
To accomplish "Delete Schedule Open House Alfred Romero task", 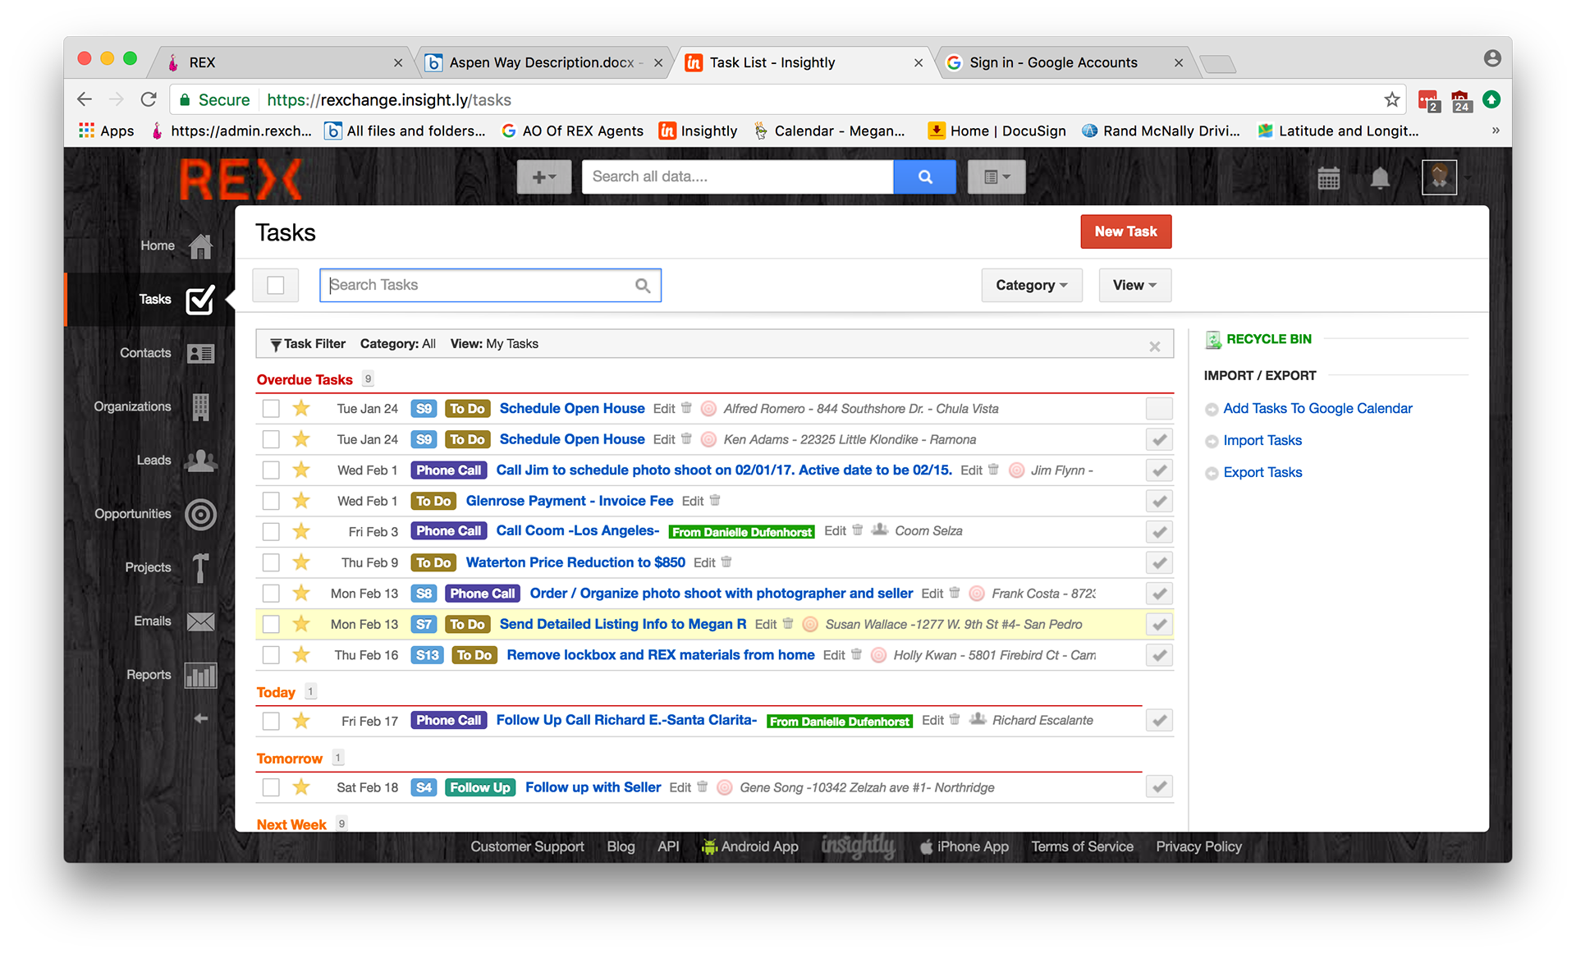I will point(686,407).
